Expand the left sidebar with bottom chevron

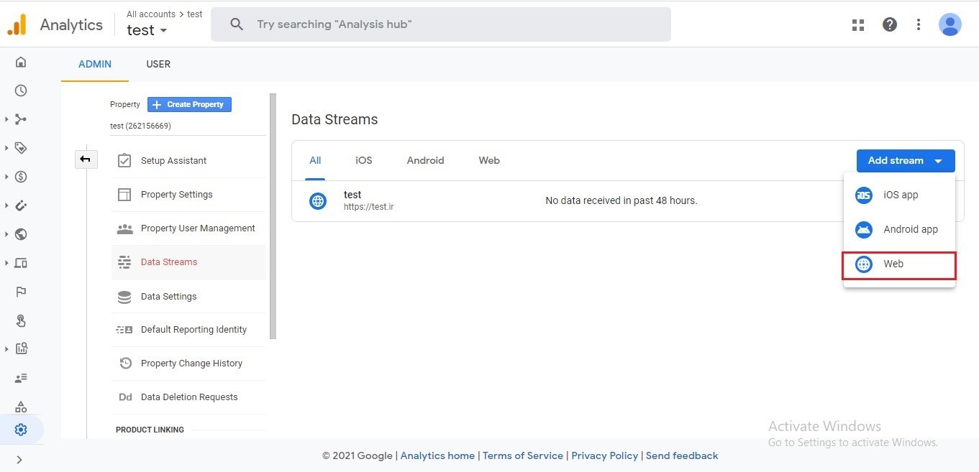pyautogui.click(x=19, y=459)
